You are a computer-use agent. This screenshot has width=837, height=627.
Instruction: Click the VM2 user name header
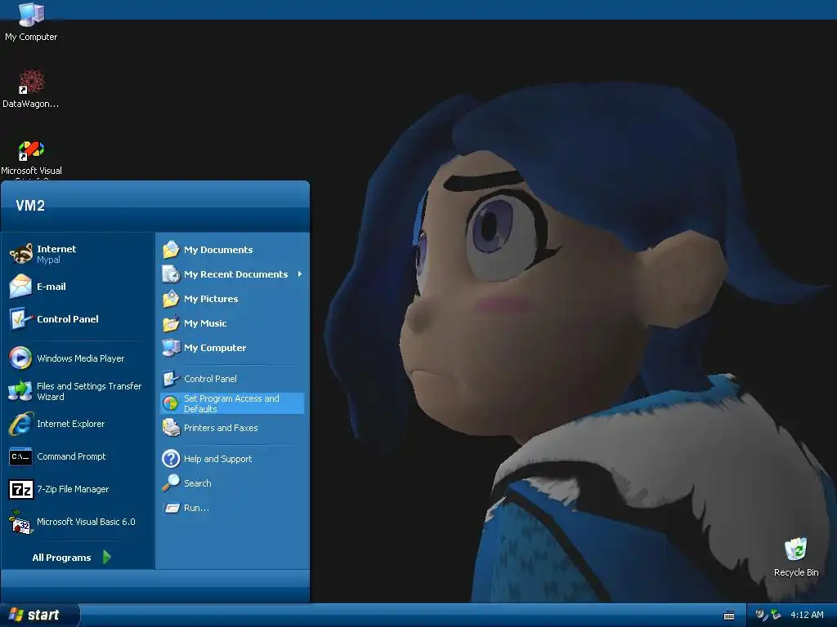pos(30,206)
